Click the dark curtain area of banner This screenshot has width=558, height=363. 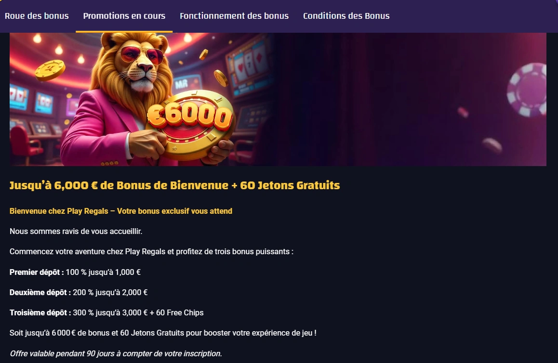coord(373,100)
